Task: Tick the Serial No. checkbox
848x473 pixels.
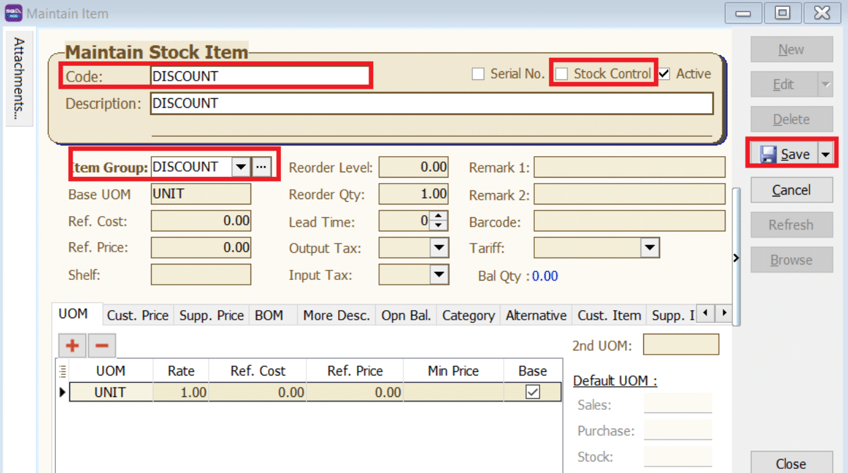Action: [x=478, y=74]
